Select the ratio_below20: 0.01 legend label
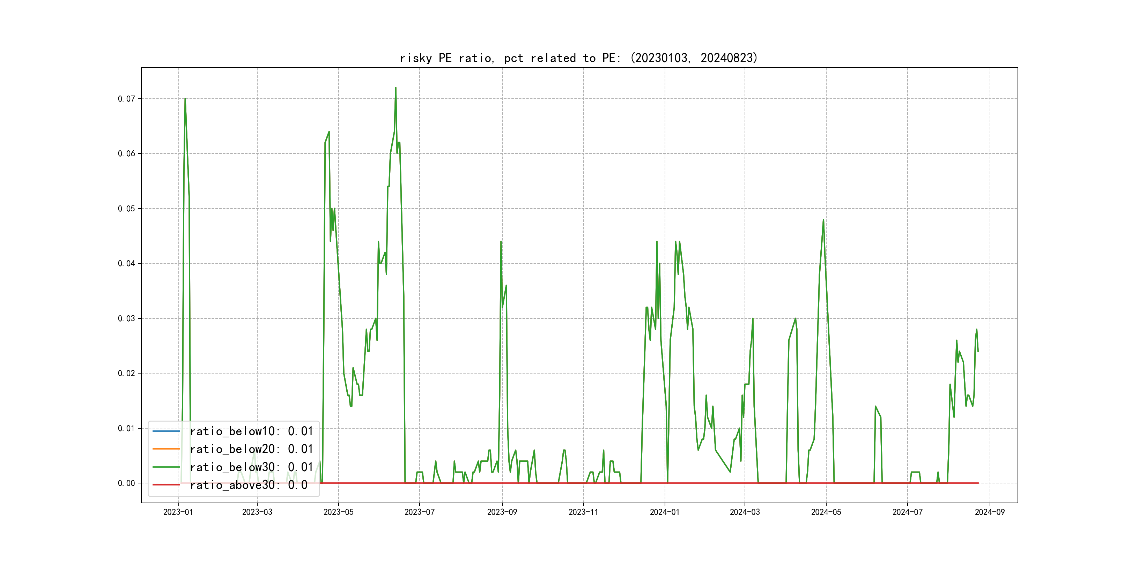Viewport: 1131px width, 565px height. (251, 449)
